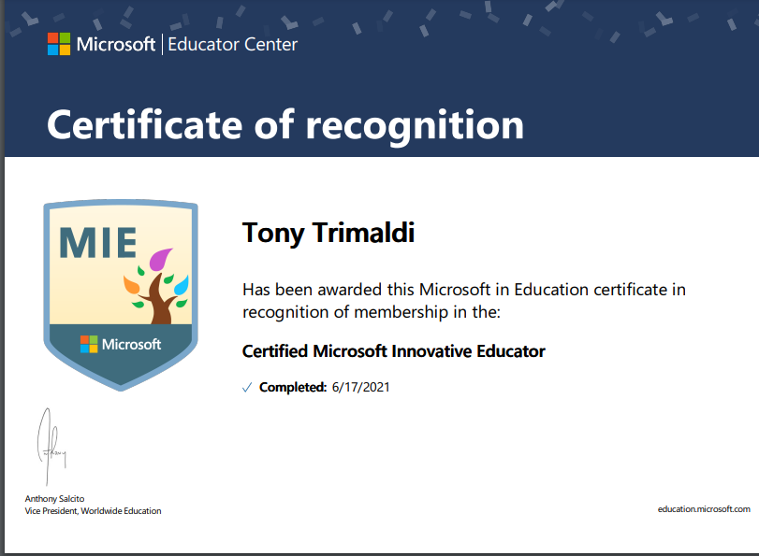Click the 'Anthony Salcito' printed name
The image size is (759, 556).
54,499
